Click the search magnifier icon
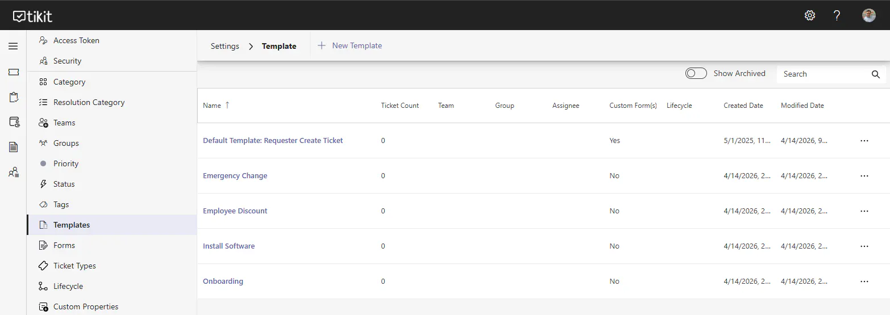Screen dimensions: 890x315 pyautogui.click(x=875, y=74)
